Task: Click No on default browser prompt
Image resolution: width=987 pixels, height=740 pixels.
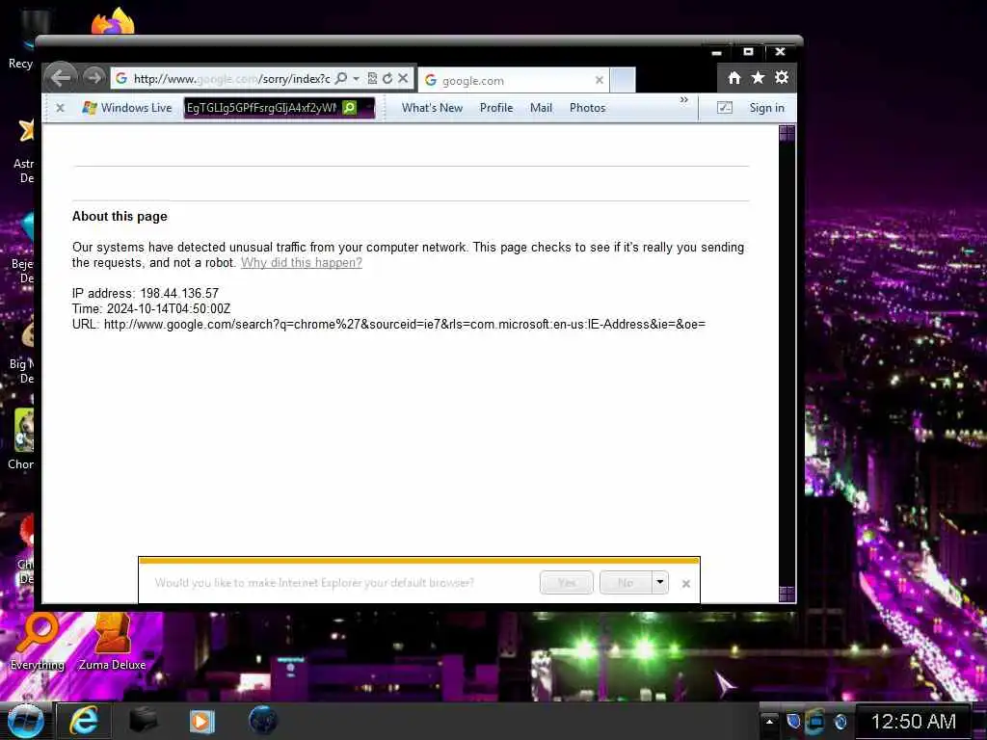Action: pos(626,583)
